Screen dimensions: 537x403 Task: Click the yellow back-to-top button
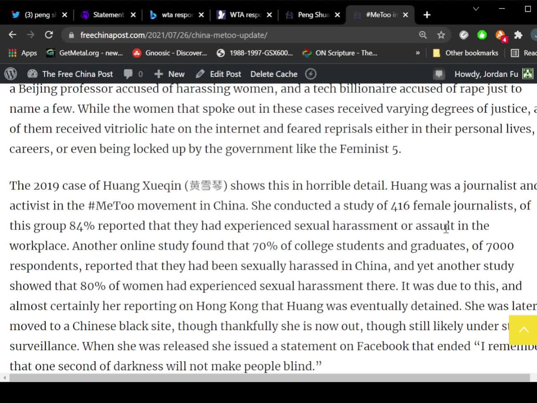click(x=523, y=330)
